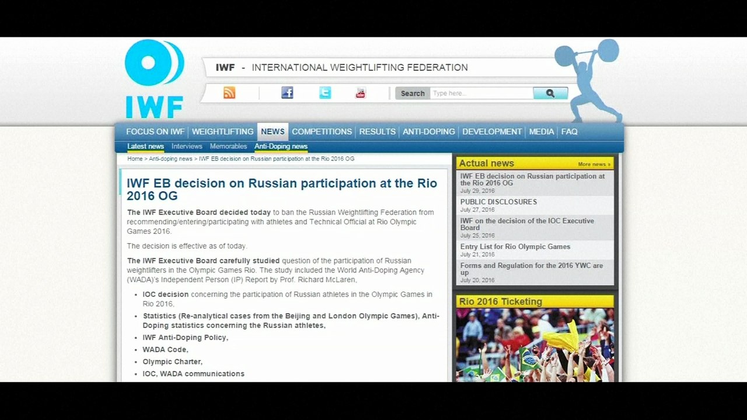Open the MEDIA menu
747x420 pixels.
[x=542, y=132]
